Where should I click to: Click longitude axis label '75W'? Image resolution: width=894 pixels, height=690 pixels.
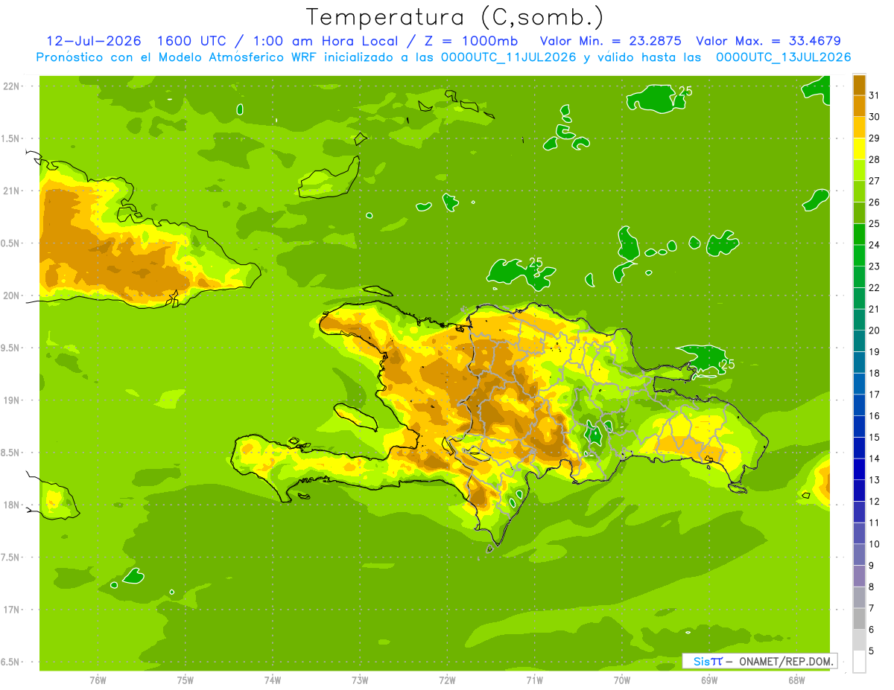(185, 680)
